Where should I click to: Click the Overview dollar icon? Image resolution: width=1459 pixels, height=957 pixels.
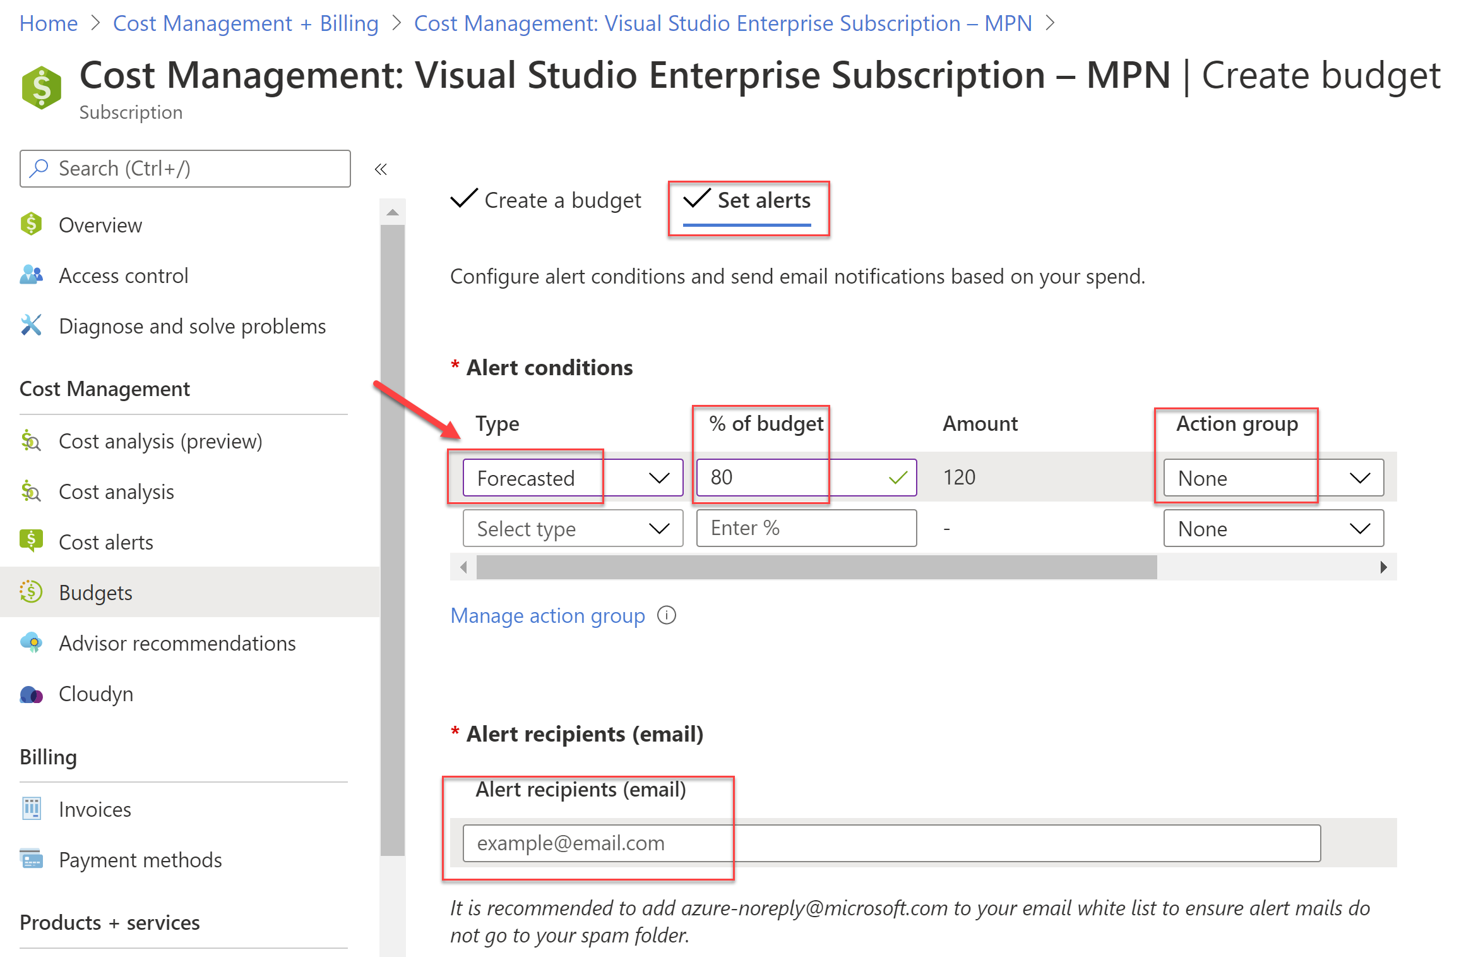coord(31,224)
